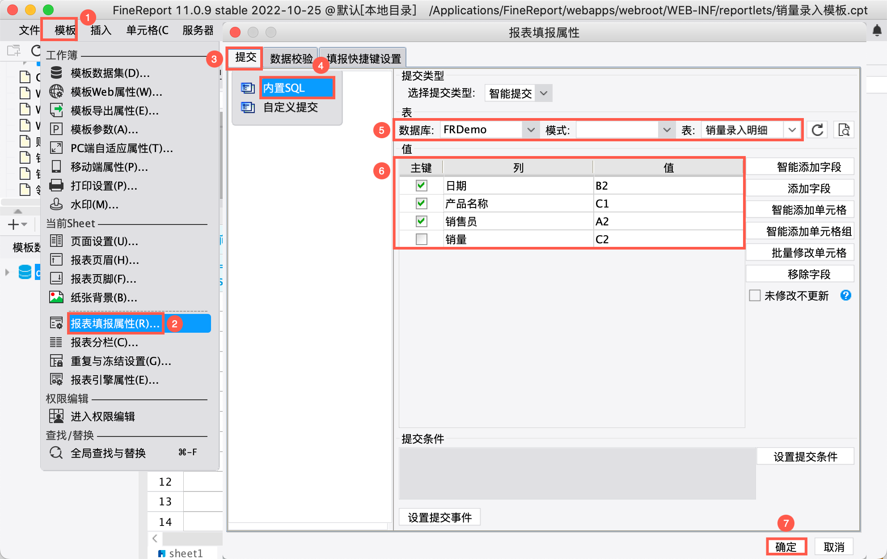Select the 自定义提交 list item icon
The width and height of the screenshot is (887, 559).
248,107
